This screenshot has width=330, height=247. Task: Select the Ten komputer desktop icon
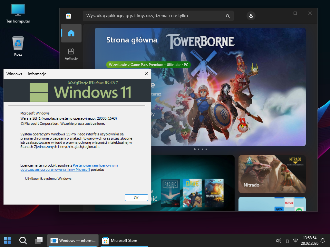click(18, 13)
